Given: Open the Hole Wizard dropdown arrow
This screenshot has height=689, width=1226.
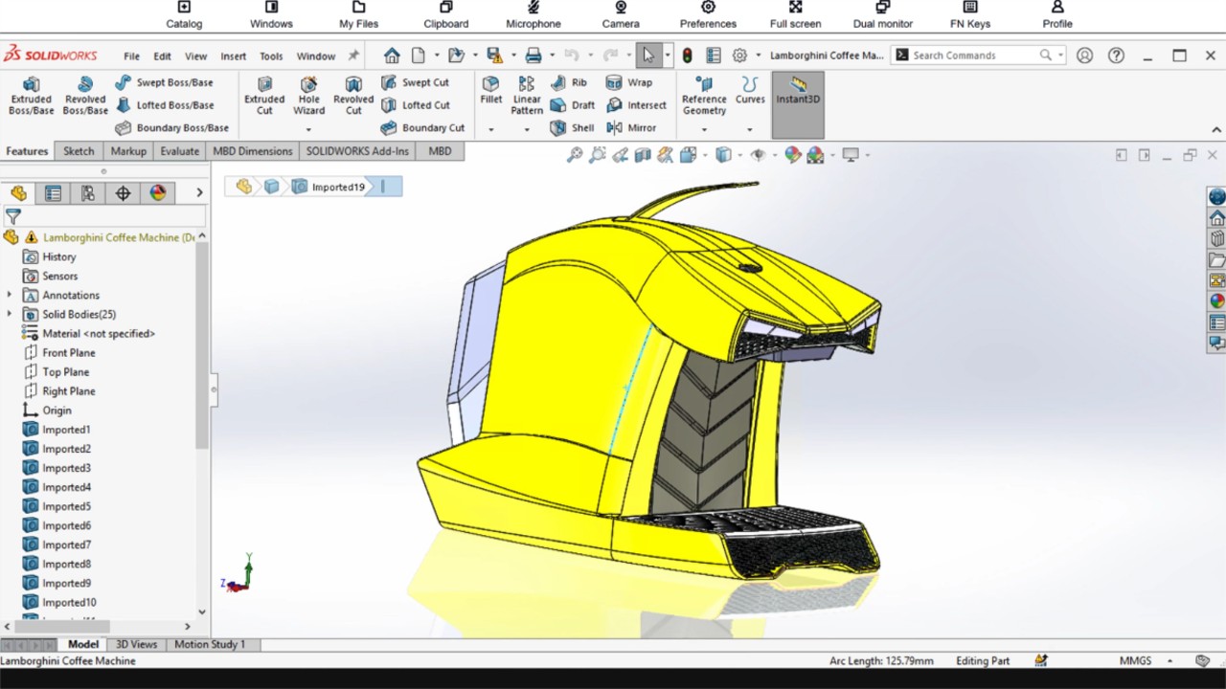Looking at the screenshot, I should [x=308, y=129].
